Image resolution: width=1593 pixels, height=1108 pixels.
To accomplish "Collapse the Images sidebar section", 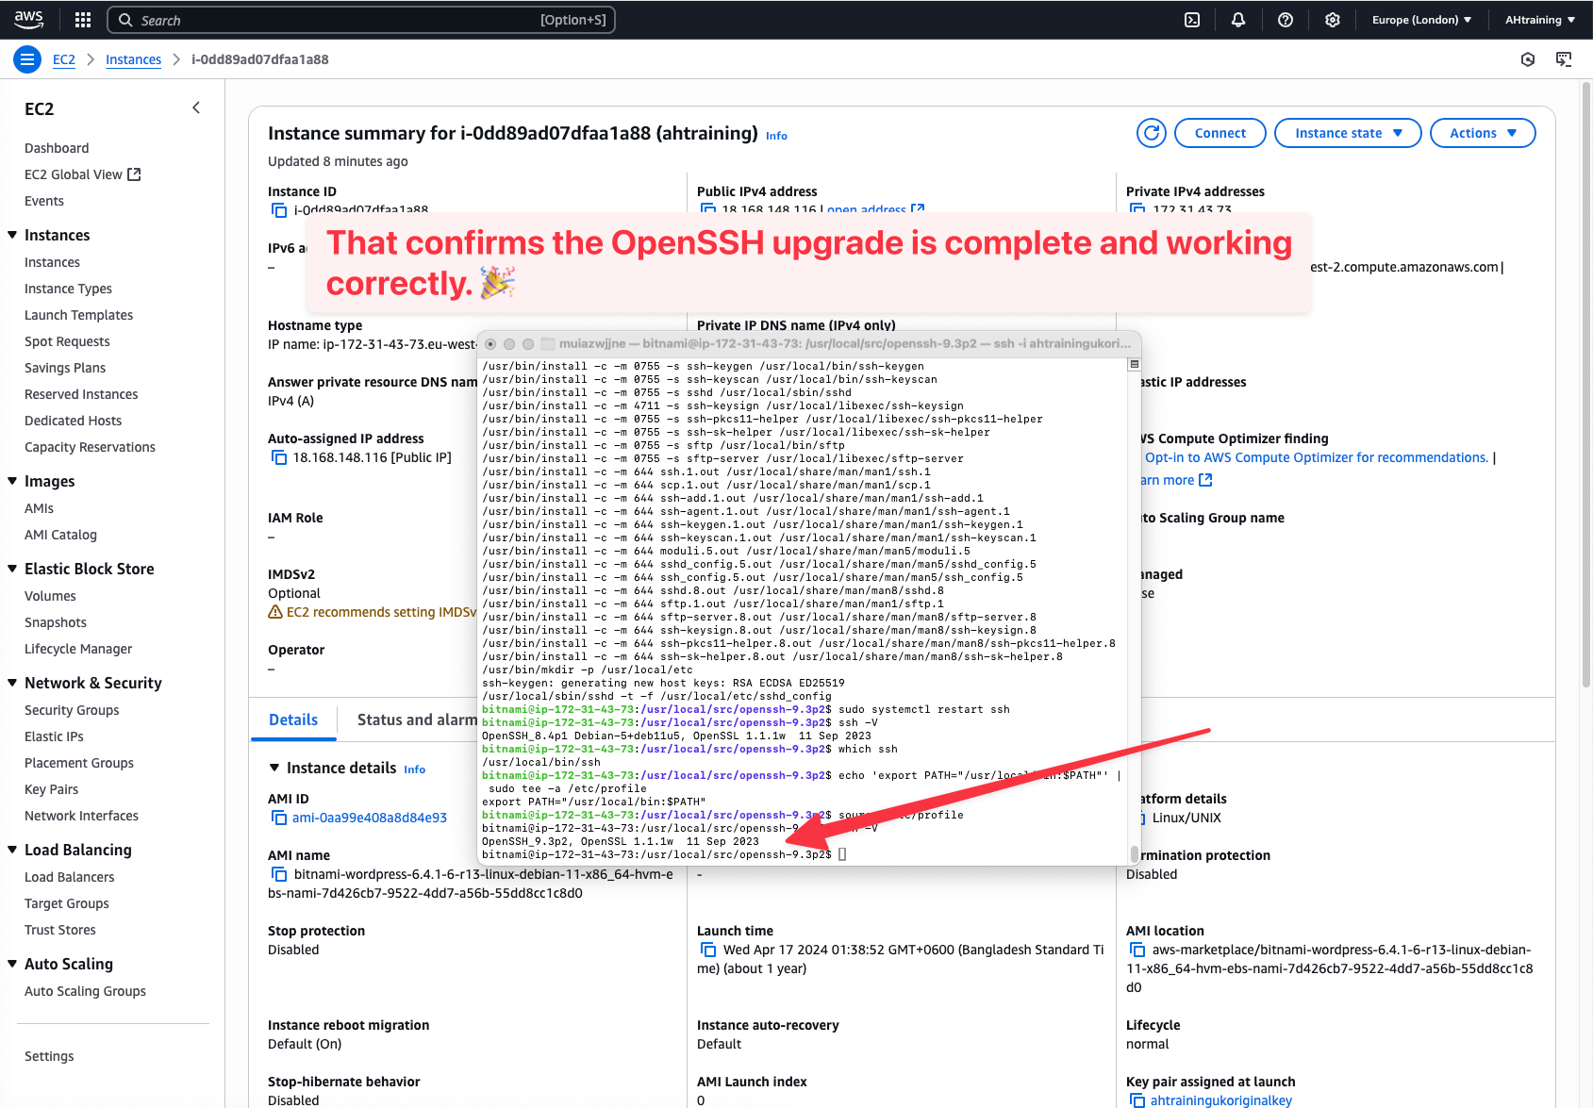I will tap(12, 481).
